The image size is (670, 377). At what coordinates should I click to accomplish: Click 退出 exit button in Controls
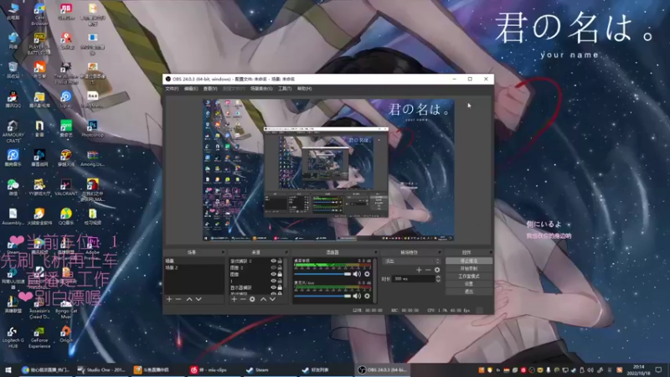(469, 292)
